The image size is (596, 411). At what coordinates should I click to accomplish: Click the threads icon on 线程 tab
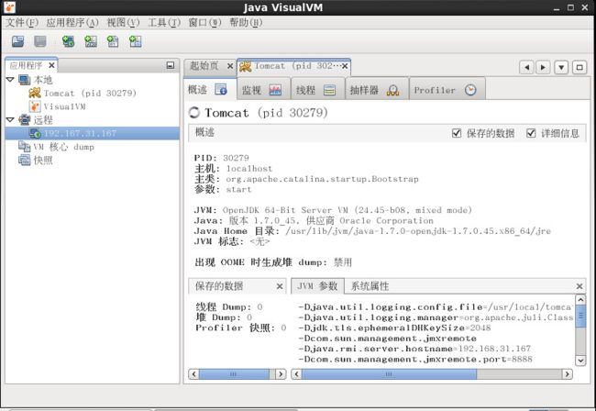(x=329, y=90)
